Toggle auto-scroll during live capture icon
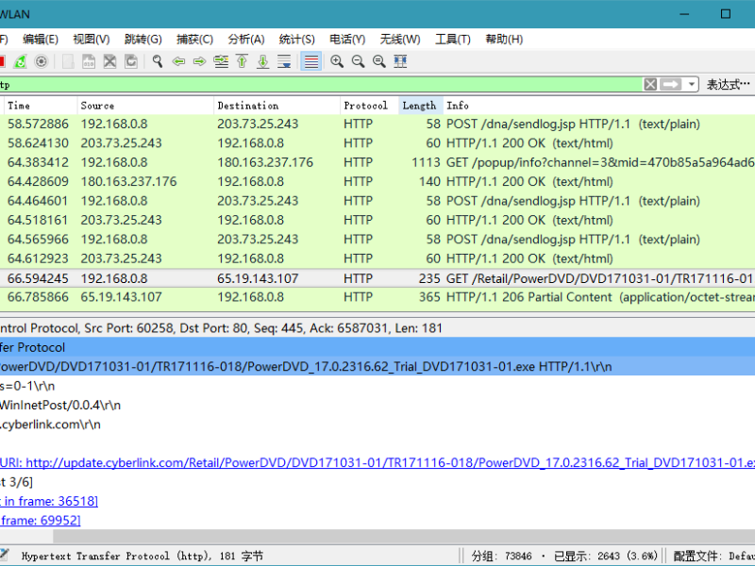The height and width of the screenshot is (566, 755). coord(284,61)
